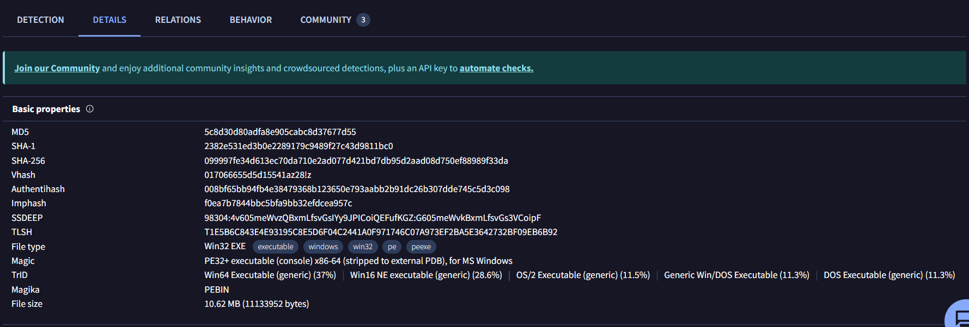The height and width of the screenshot is (327, 969).
Task: Select the SHA-1 hash starting 2382e531
Action: [298, 146]
